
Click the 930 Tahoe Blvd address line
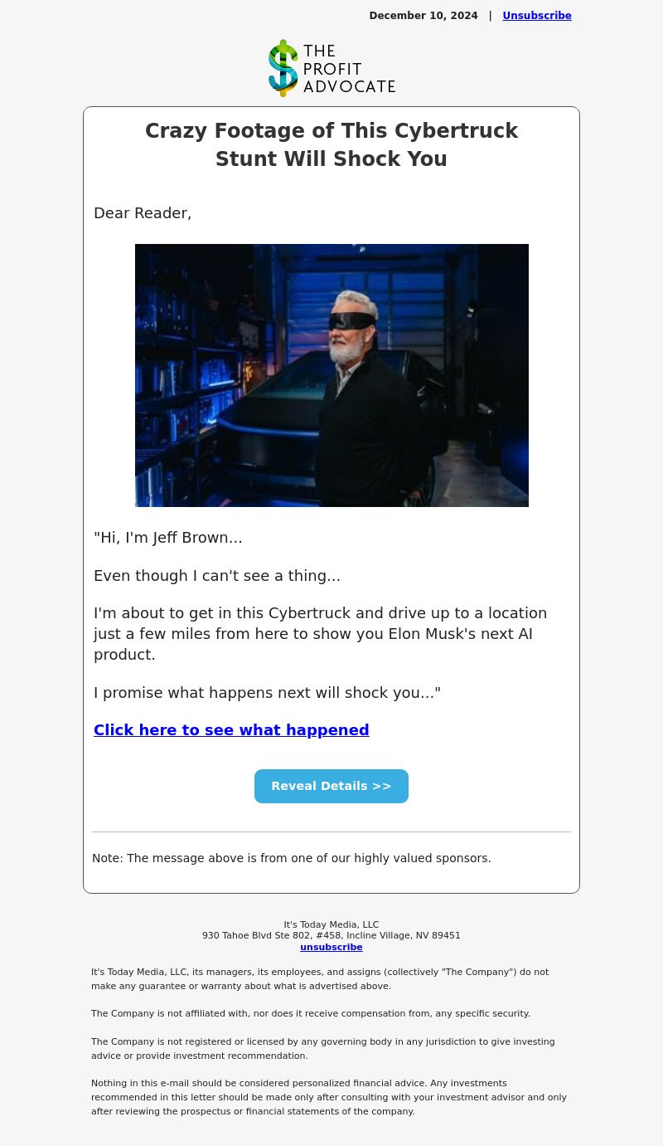331,935
